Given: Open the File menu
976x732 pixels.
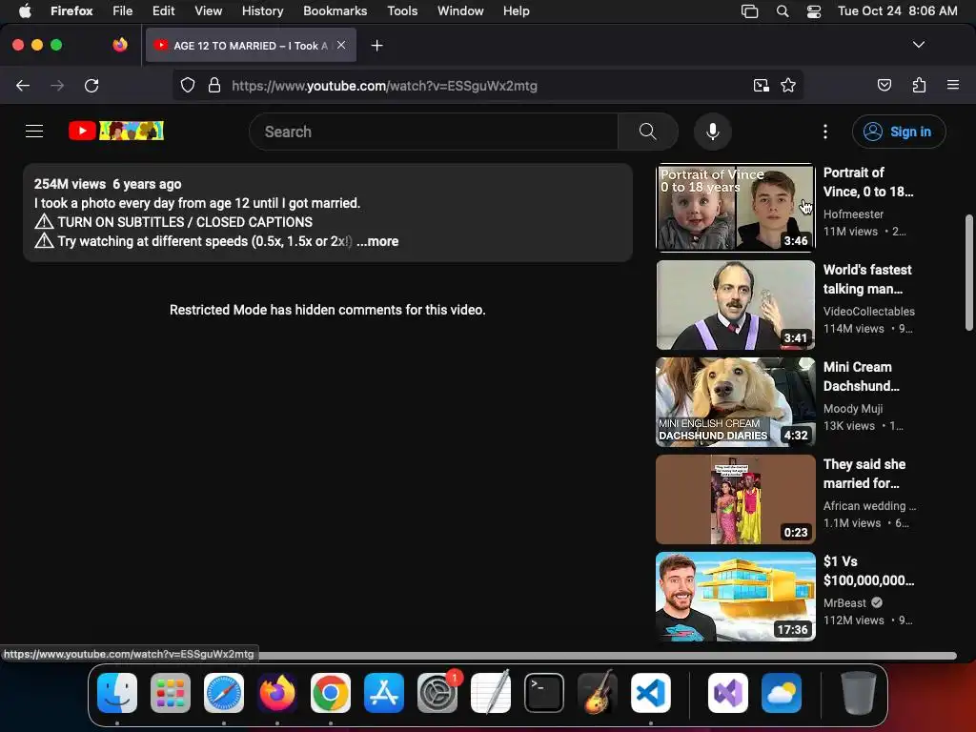Looking at the screenshot, I should pyautogui.click(x=122, y=10).
